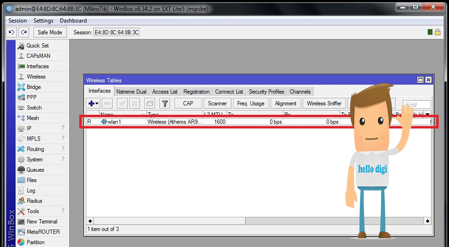
Task: Open Mesh in the sidebar
Action: pos(43,118)
